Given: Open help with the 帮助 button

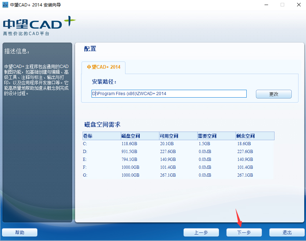Looking at the screenshot, I should click(20, 232).
